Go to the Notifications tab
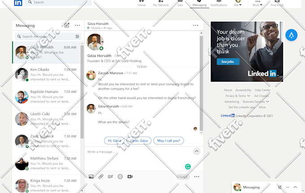Screen dimensions: 305x193 click(x=219, y=3)
